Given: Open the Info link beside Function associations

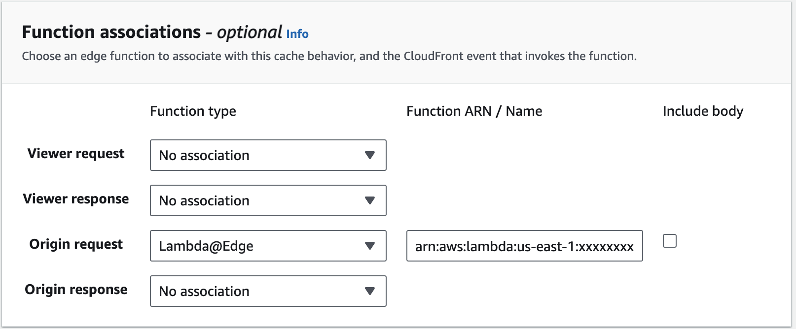Looking at the screenshot, I should coord(297,34).
